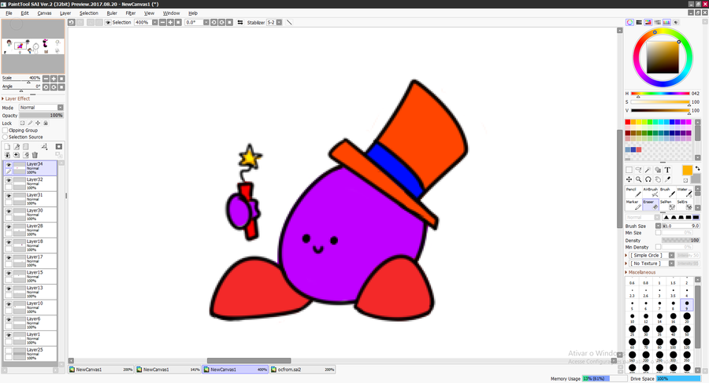The height and width of the screenshot is (383, 709).
Task: Select the Text tool
Action: [667, 170]
